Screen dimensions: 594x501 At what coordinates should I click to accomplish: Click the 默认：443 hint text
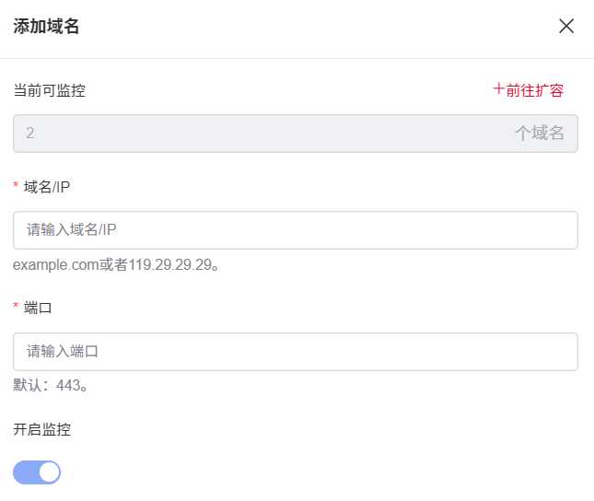pyautogui.click(x=51, y=386)
